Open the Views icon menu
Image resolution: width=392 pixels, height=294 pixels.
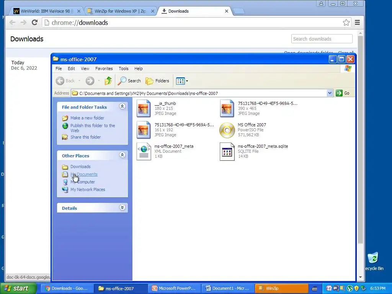(182, 81)
